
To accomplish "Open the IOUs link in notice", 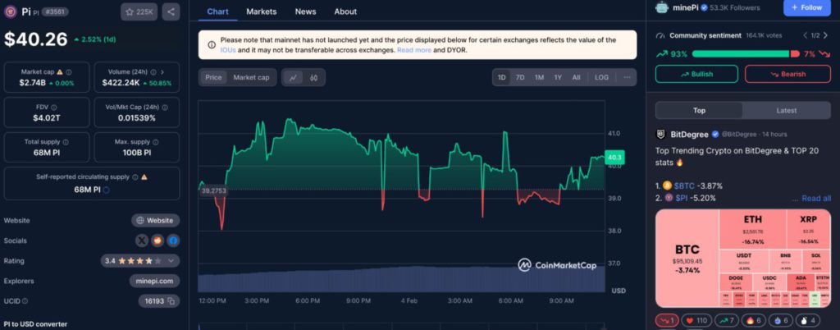I will [227, 50].
